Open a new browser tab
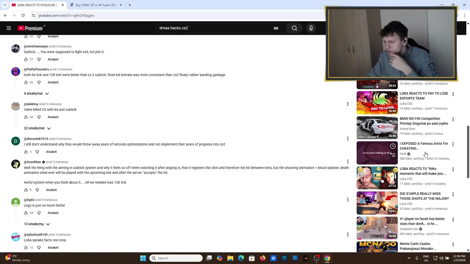The height and width of the screenshot is (264, 470). [x=130, y=5]
